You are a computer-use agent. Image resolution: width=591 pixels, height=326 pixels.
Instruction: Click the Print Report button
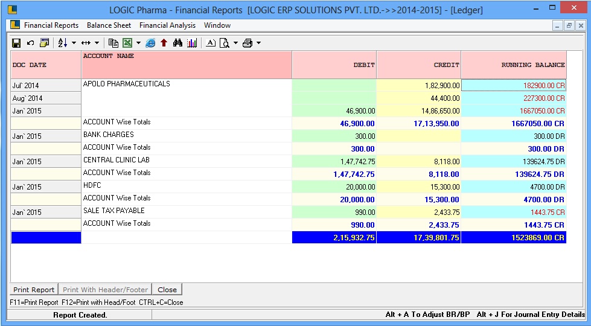(34, 289)
